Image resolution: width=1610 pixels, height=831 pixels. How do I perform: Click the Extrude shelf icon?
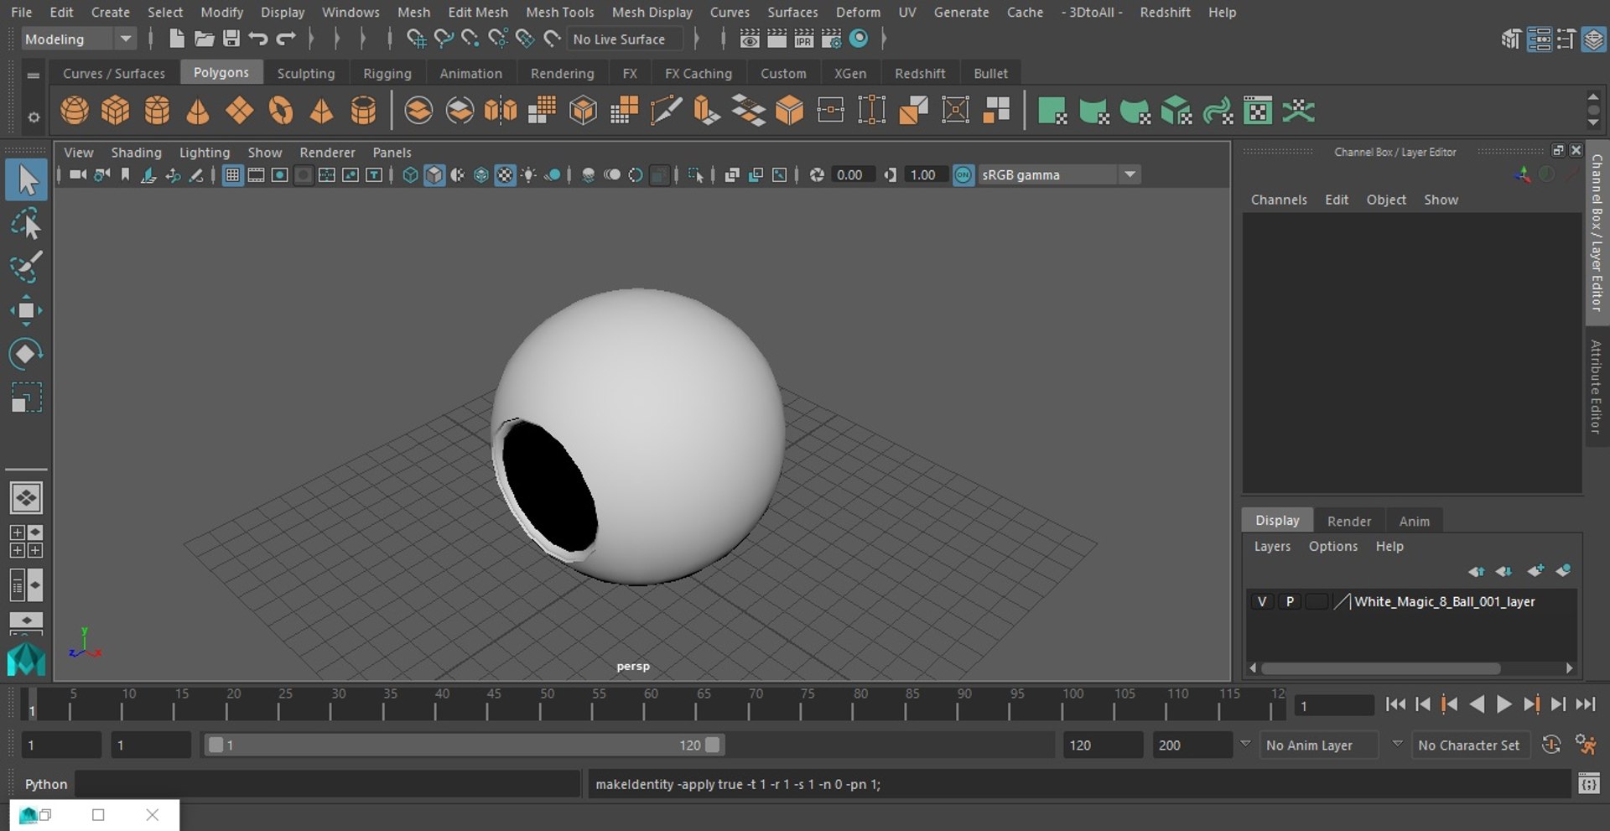tap(707, 110)
